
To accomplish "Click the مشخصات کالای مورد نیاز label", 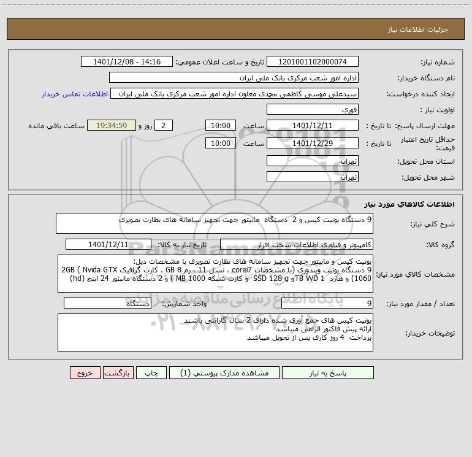I will point(416,274).
